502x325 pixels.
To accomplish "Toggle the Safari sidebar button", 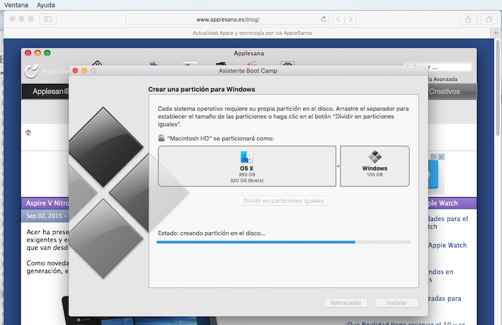I will pyautogui.click(x=48, y=19).
